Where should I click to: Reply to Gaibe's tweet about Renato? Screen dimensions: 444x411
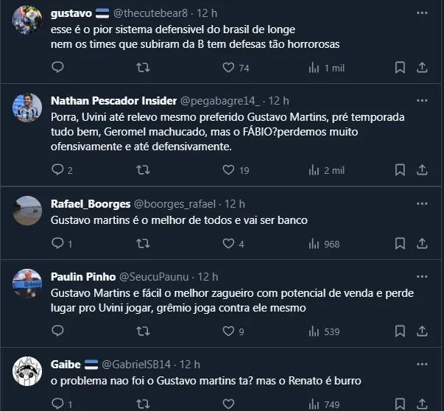(x=58, y=404)
